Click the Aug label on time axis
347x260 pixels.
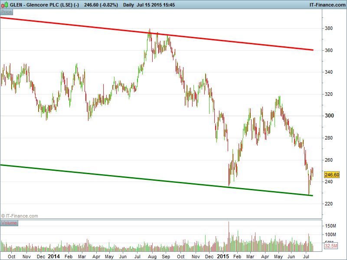[x=152, y=257]
